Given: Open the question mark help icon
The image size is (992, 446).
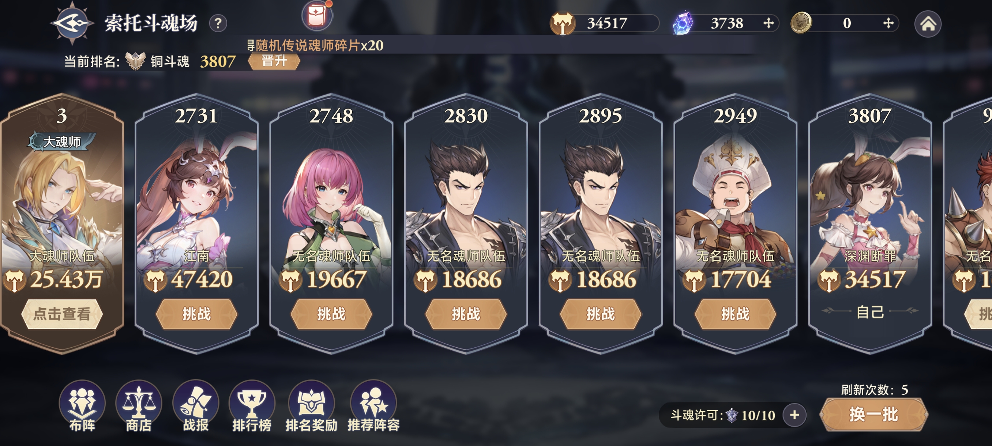Looking at the screenshot, I should (x=218, y=23).
